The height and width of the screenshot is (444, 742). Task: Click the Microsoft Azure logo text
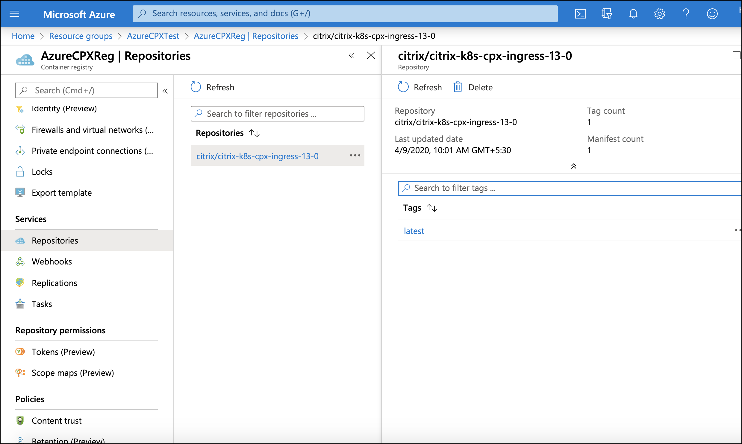click(79, 14)
